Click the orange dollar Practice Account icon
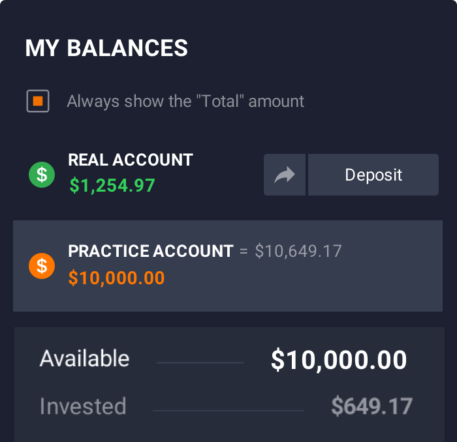The height and width of the screenshot is (442, 457). (x=42, y=266)
